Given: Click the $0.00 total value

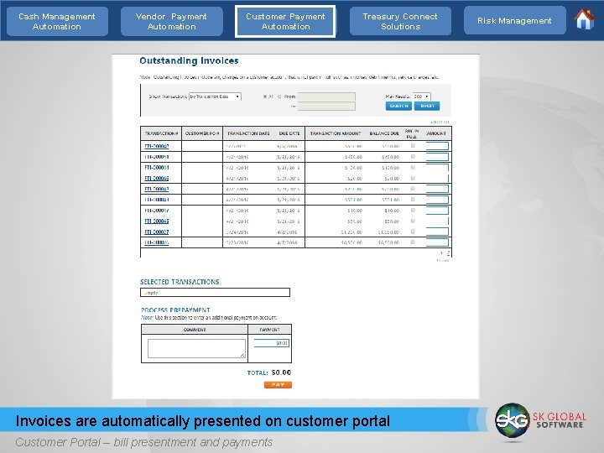Looking at the screenshot, I should pyautogui.click(x=281, y=372).
